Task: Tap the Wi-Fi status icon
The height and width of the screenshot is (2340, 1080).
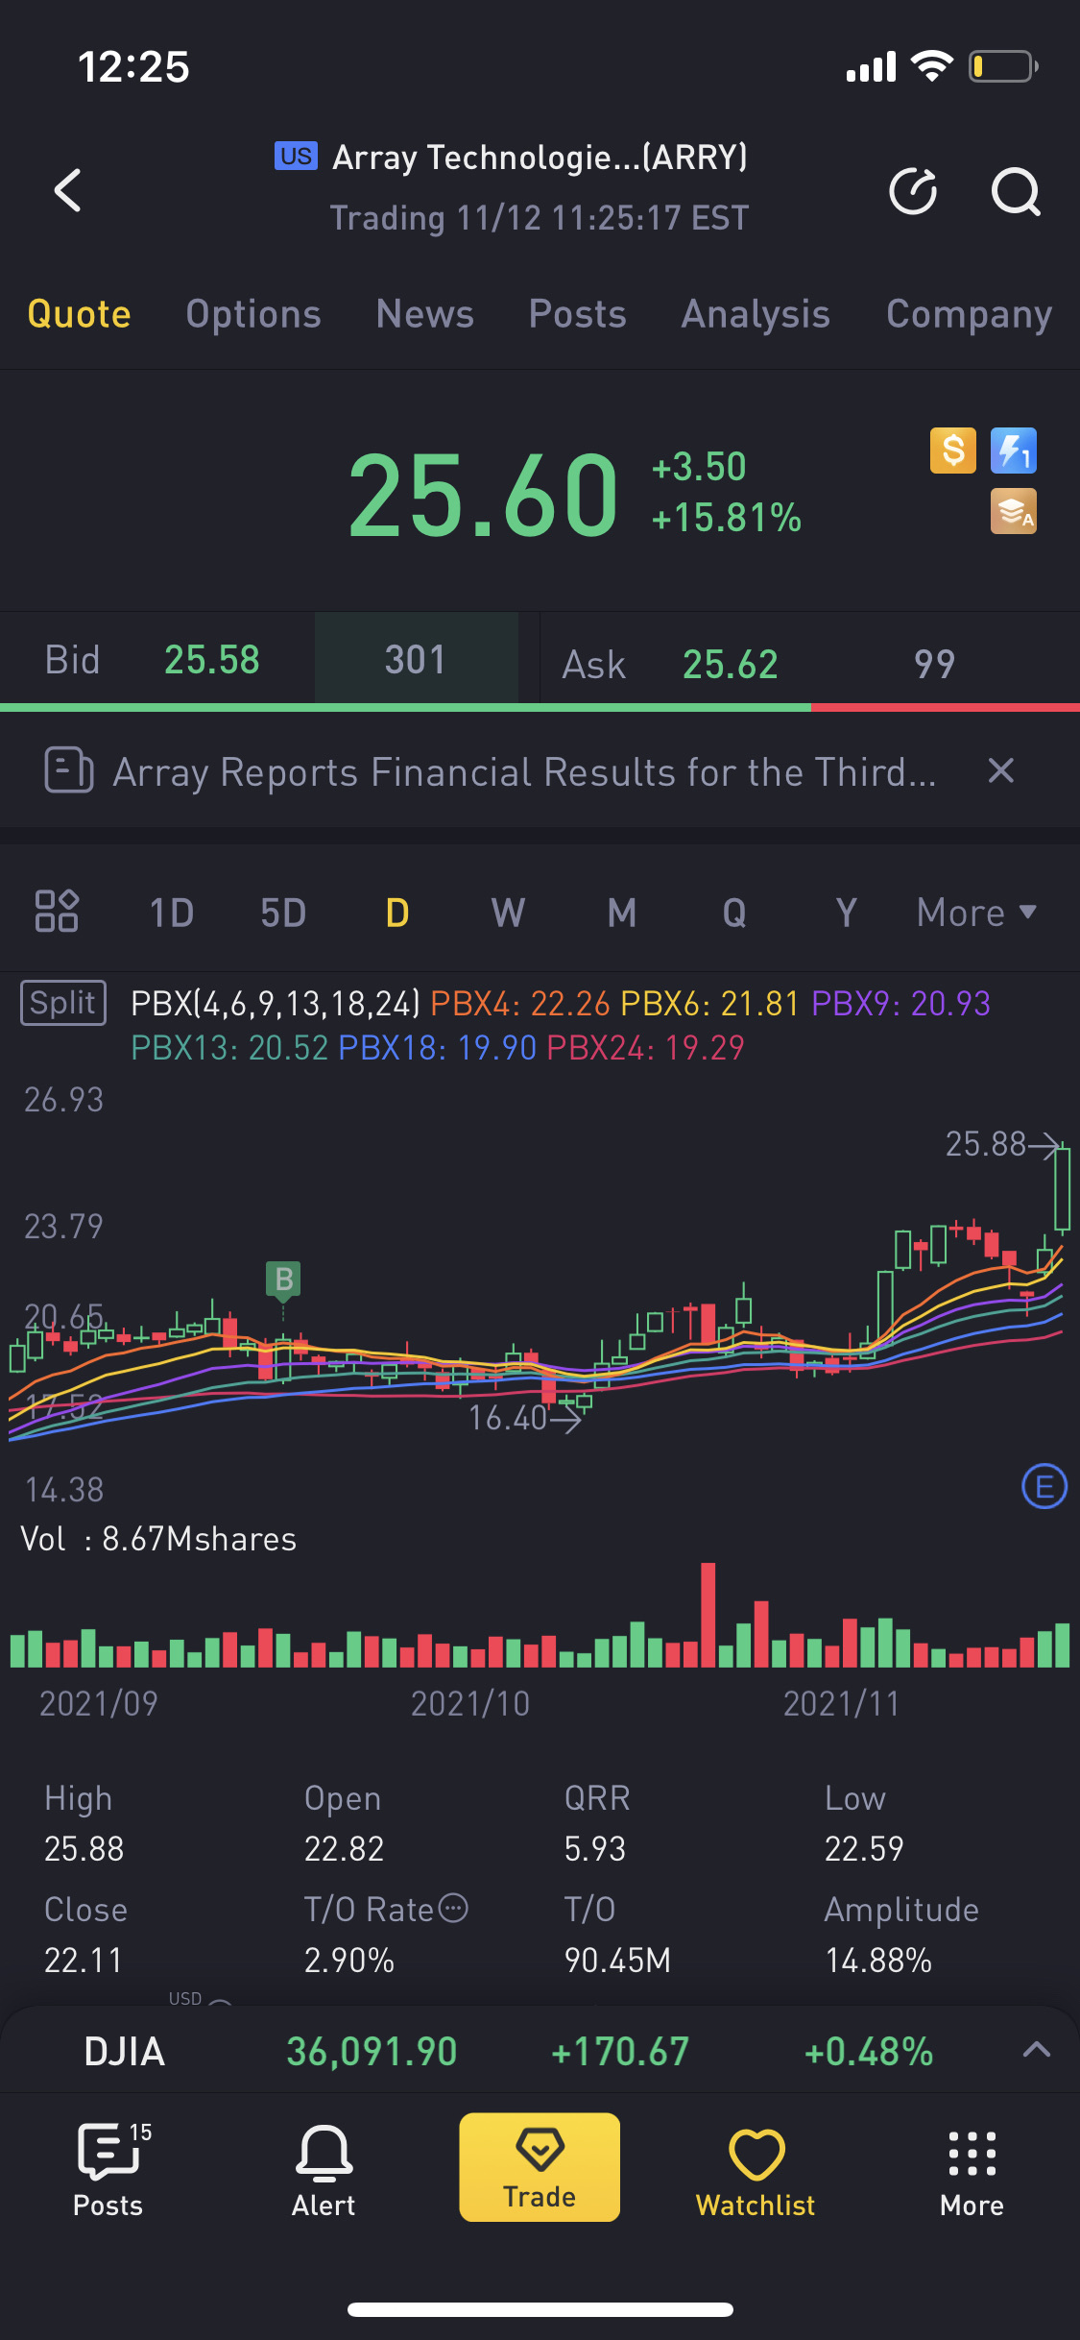Action: pyautogui.click(x=931, y=65)
